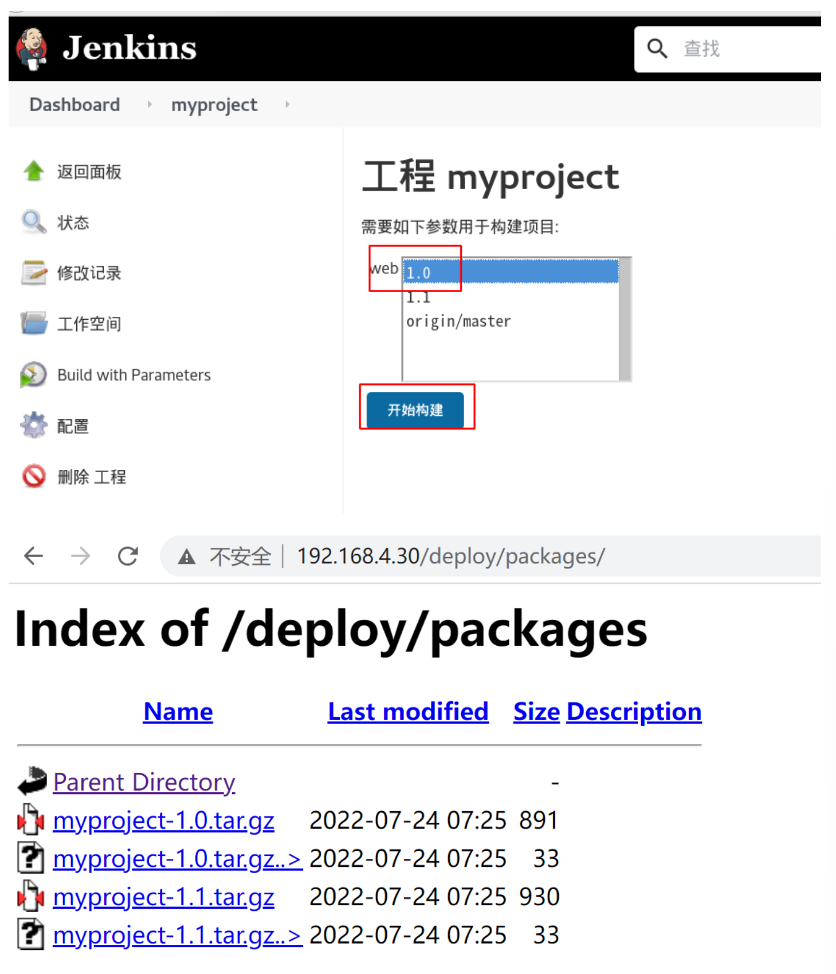
Task: Click the red prohibited 删除 工程 icon
Action: [x=34, y=476]
